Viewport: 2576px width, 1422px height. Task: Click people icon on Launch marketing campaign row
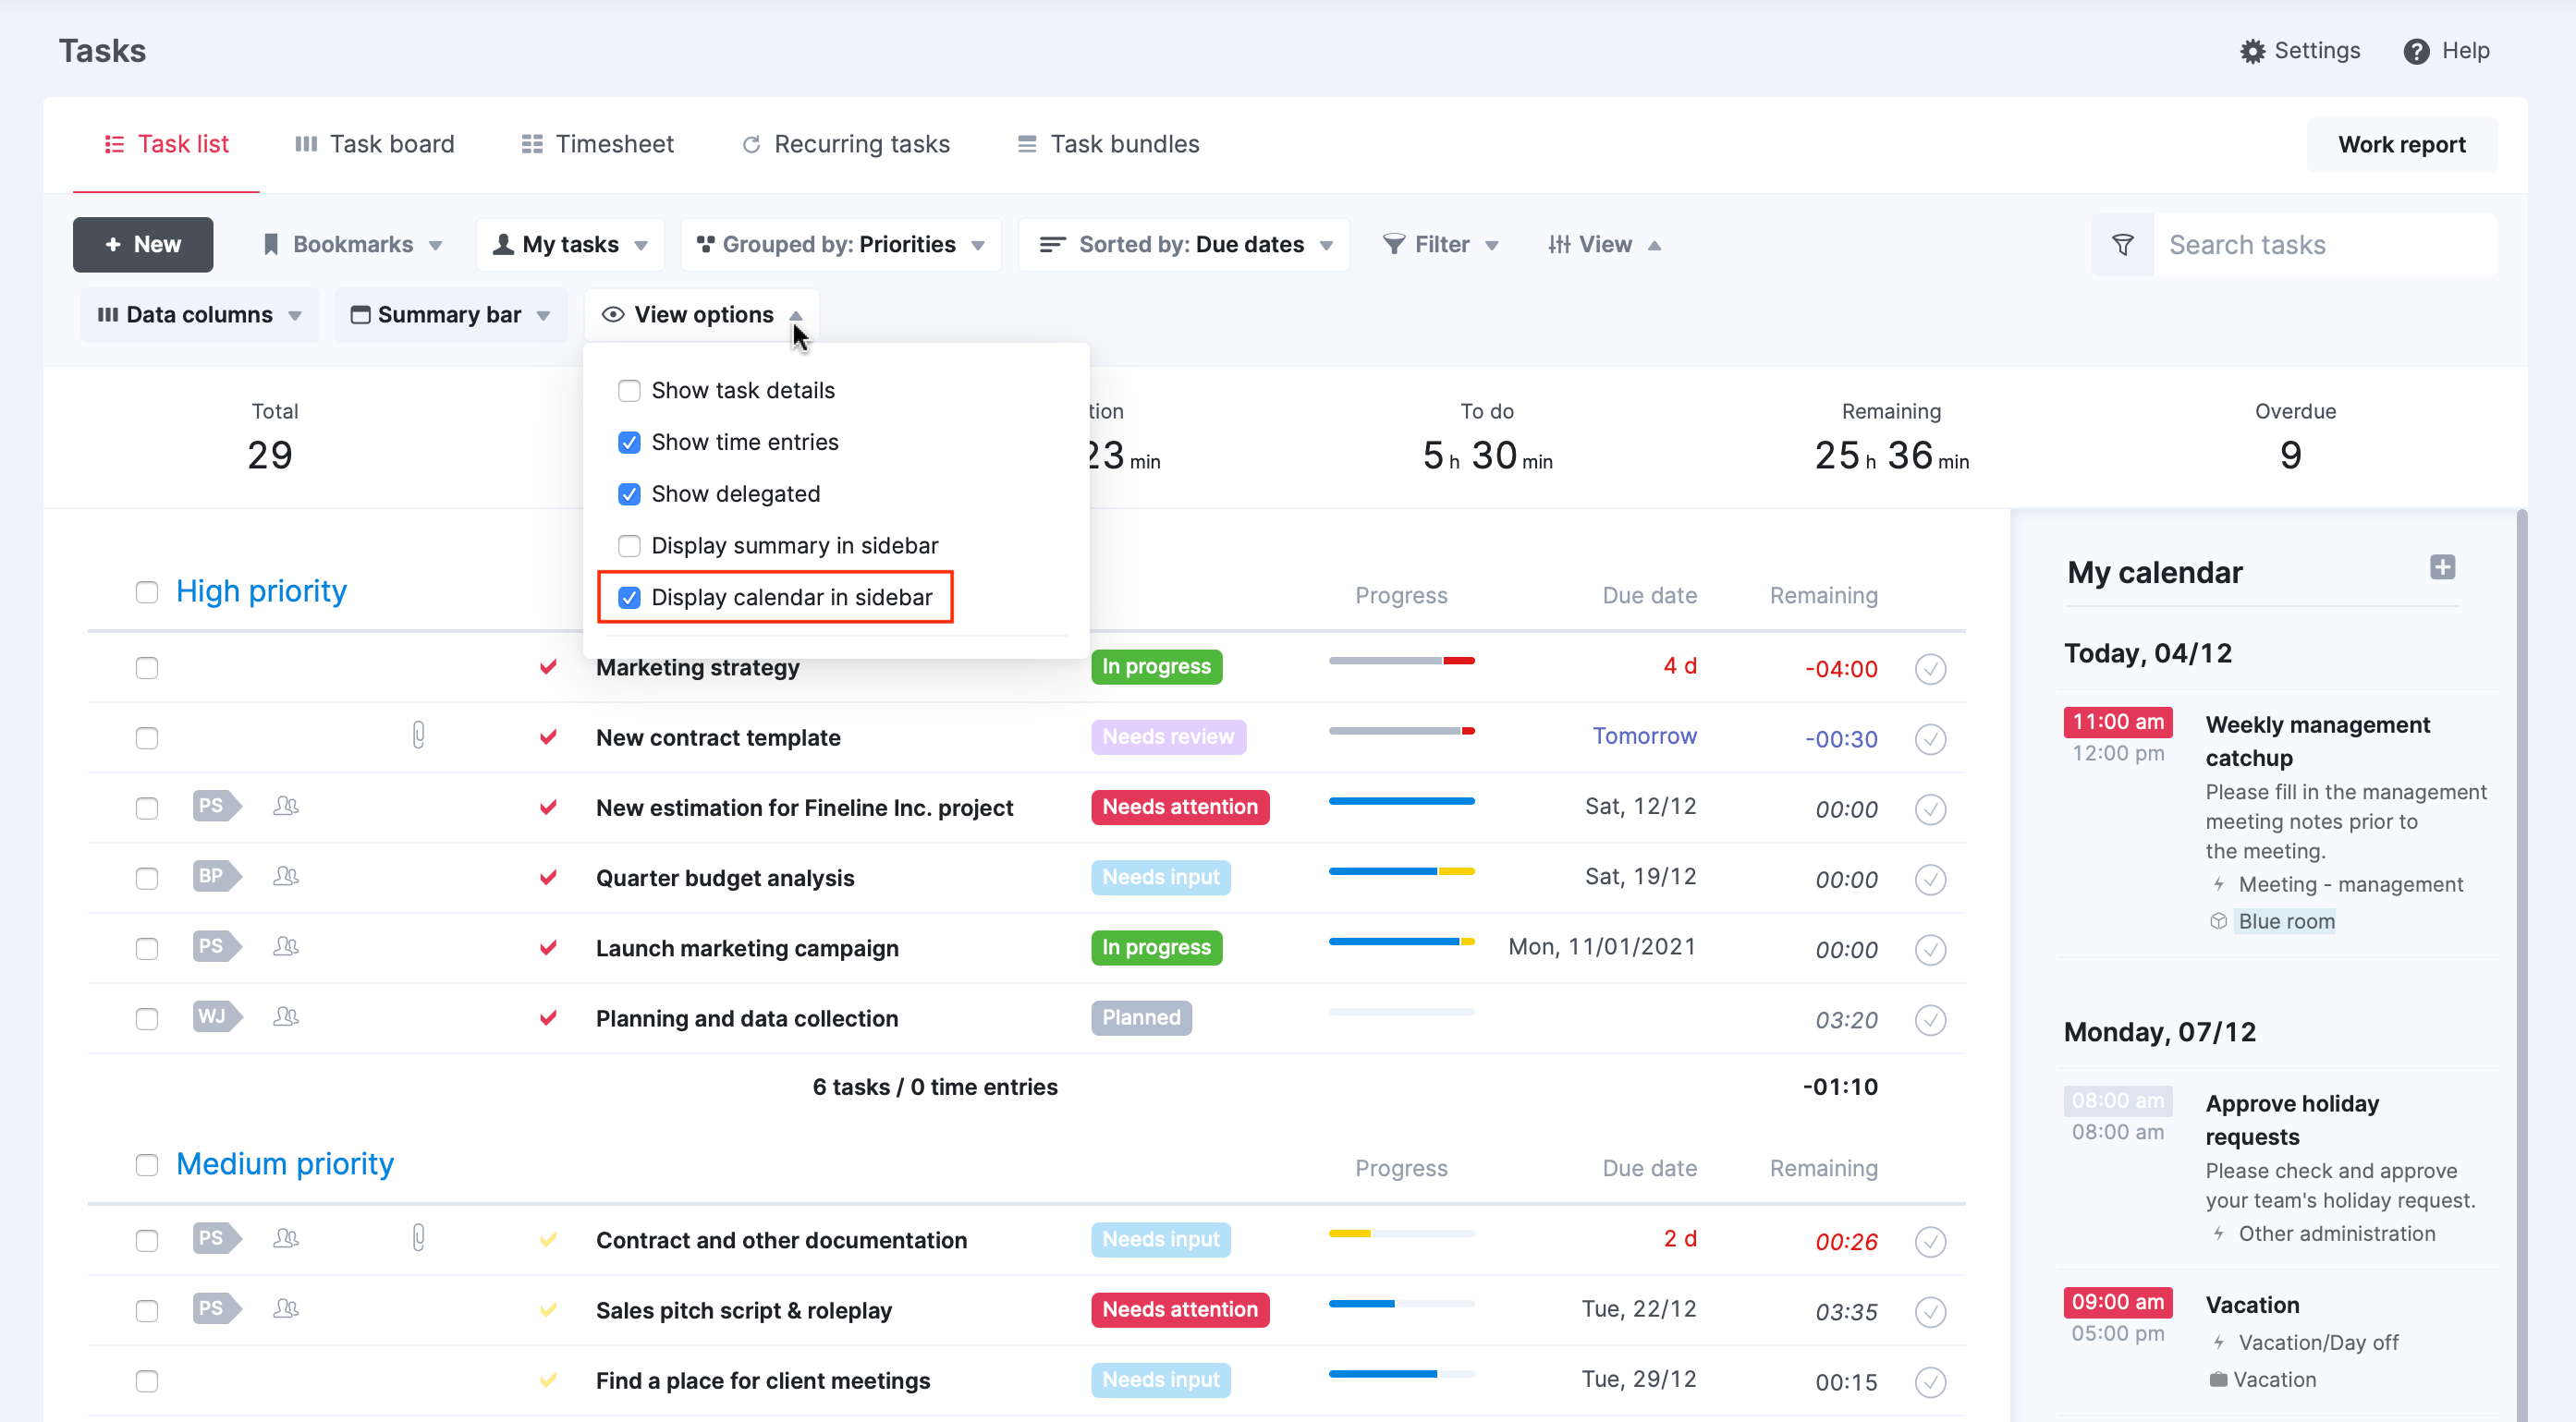[285, 946]
